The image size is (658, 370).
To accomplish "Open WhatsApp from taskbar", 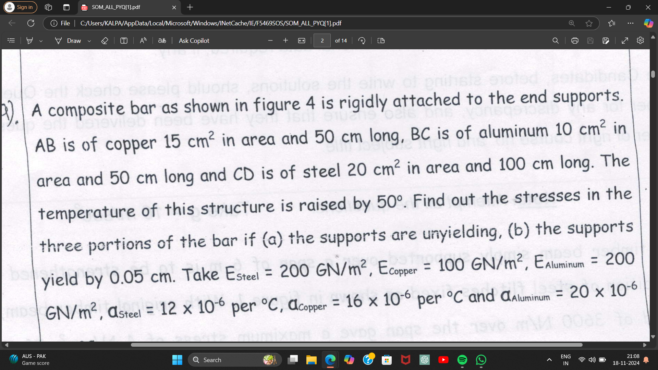I will [x=481, y=360].
